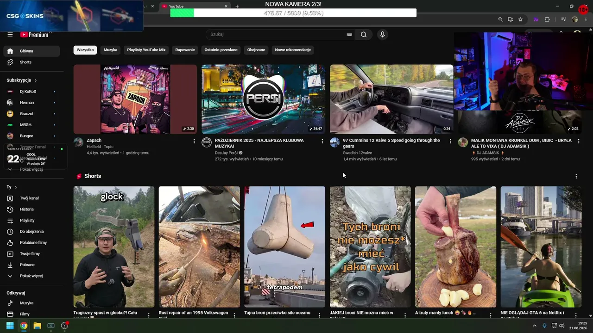Play the Zapach video thumbnail
593x333 pixels.
pos(135,99)
